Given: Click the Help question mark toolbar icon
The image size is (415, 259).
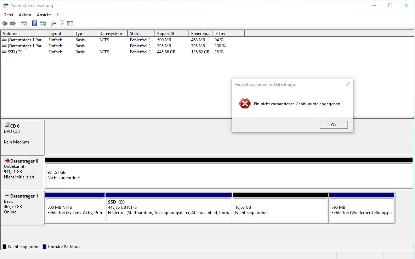Looking at the screenshot, I should [x=34, y=23].
